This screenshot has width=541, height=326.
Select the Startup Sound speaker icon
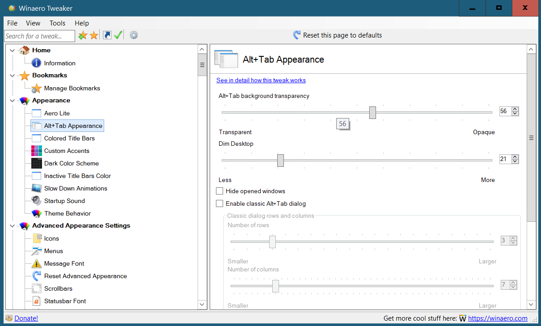coord(37,201)
